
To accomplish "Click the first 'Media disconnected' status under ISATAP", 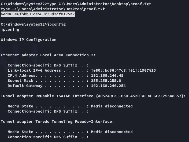I will (112, 106).
